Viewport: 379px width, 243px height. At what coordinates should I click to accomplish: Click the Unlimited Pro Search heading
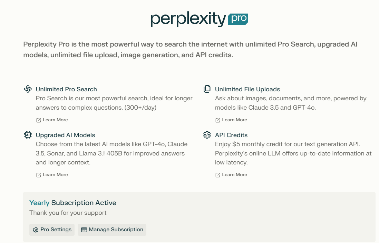[66, 89]
